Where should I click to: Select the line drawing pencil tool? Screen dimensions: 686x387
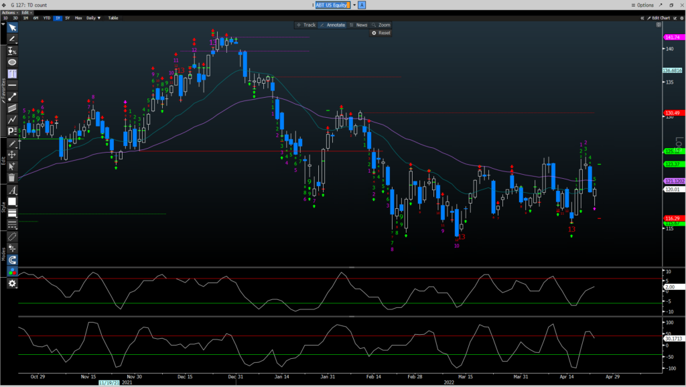(12, 40)
